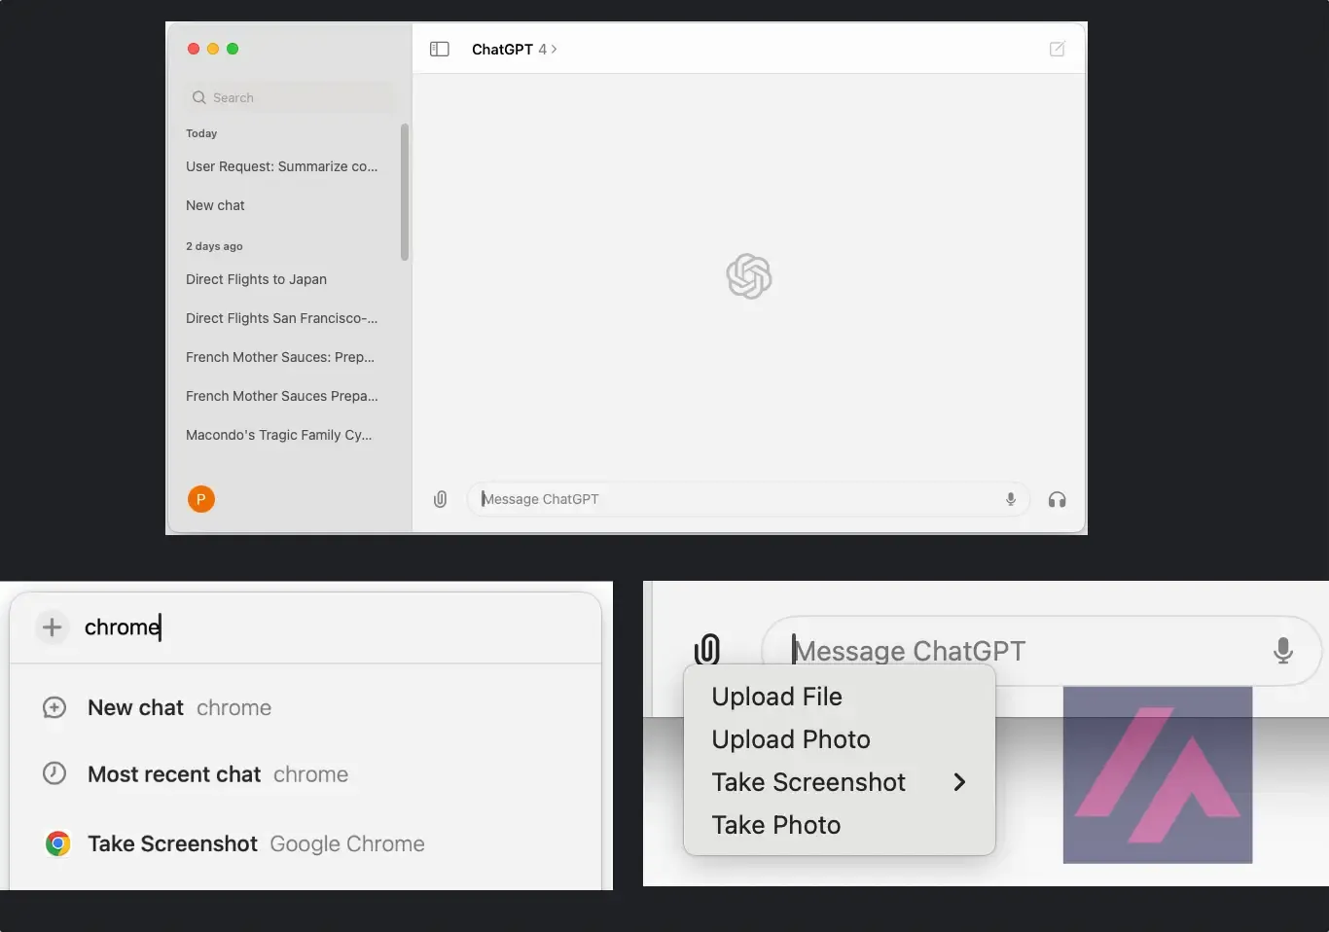This screenshot has height=932, width=1329.
Task: Click the magnifier icon in the Search field
Action: (199, 97)
